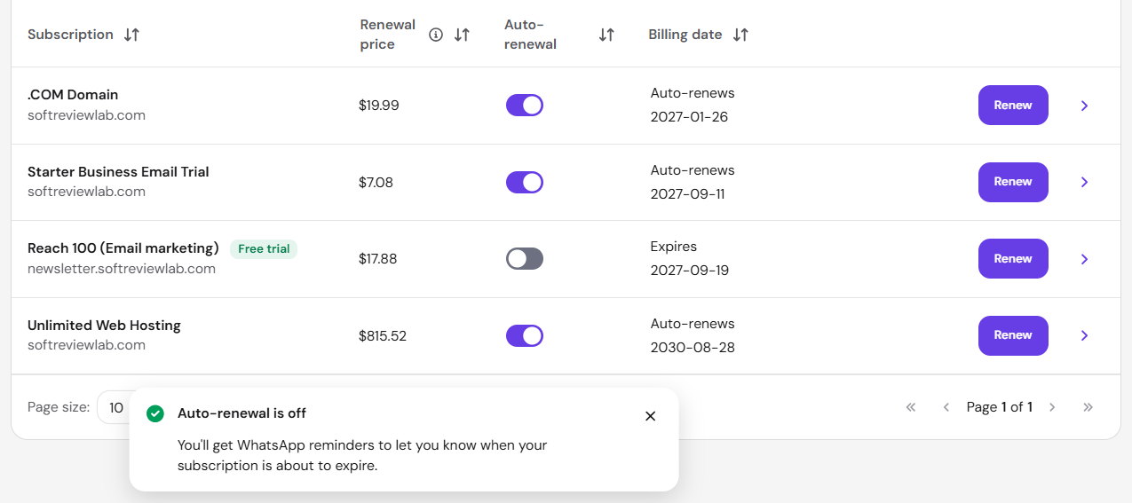Screen dimensions: 1132x503
Task: Click billing date 2027-09-11
Action: tap(687, 193)
